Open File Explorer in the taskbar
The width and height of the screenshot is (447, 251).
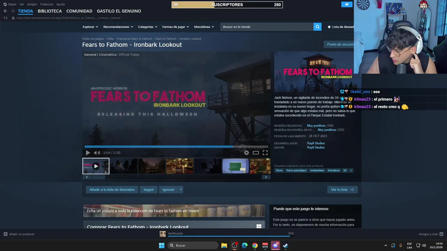pos(224,245)
